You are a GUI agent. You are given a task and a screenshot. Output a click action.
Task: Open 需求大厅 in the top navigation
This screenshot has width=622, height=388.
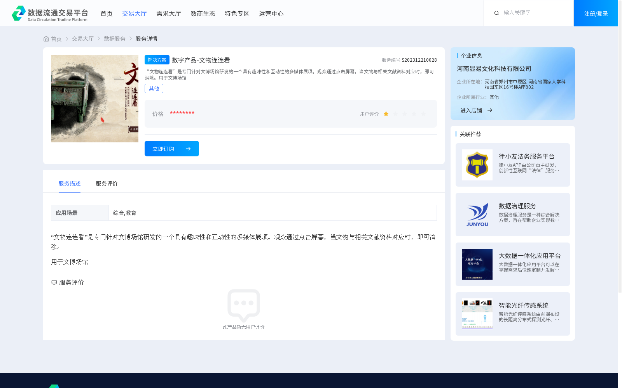click(169, 14)
